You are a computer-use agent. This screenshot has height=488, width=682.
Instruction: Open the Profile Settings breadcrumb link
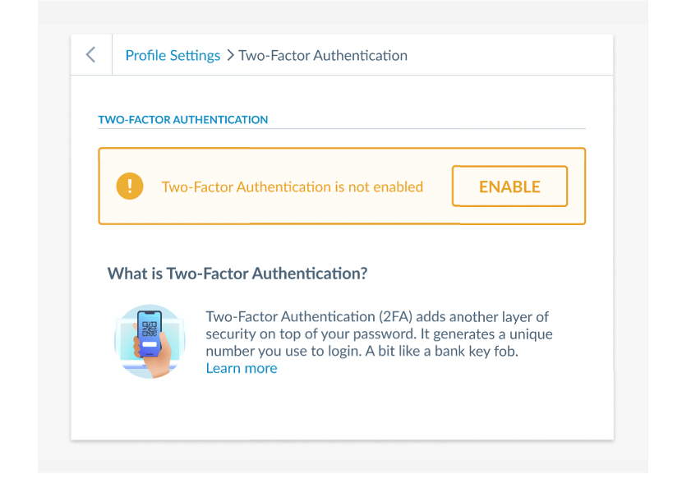coord(173,56)
